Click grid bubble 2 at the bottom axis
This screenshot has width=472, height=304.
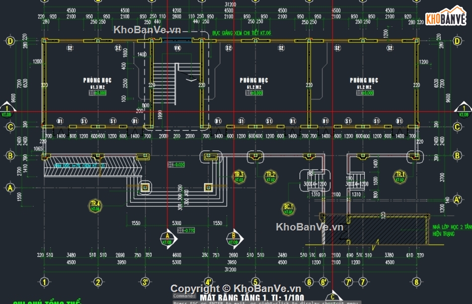98,282
